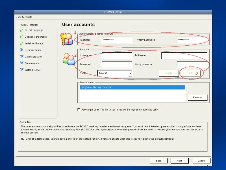Open the Shell dropdown showing /bin/csh
Image resolution: width=226 pixels, height=170 pixels.
pos(115,73)
